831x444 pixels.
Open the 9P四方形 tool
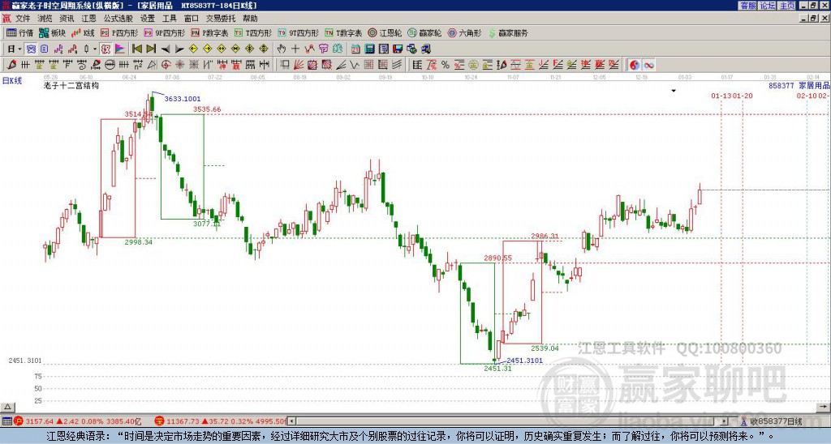click(x=164, y=32)
